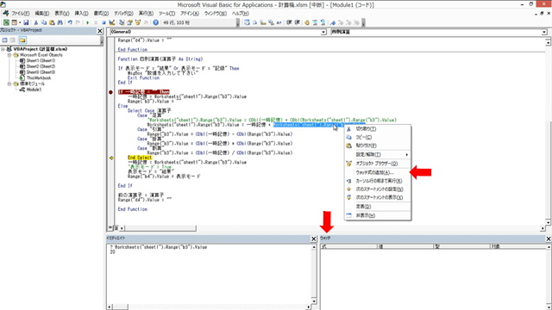The width and height of the screenshot is (552, 310).
Task: Click the Excel view icon in toolbar
Action: pos(6,22)
